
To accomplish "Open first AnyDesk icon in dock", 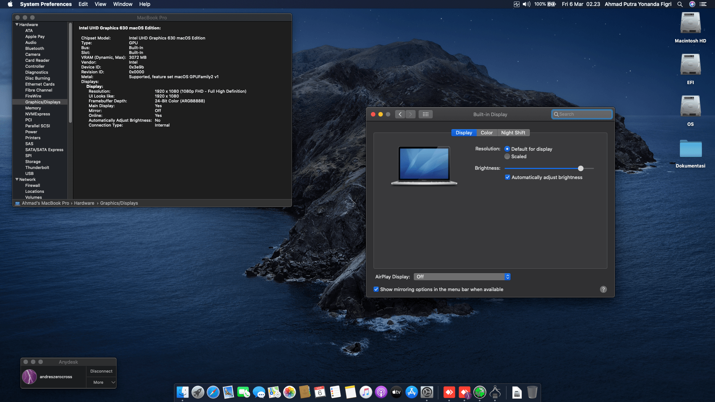I will click(449, 392).
